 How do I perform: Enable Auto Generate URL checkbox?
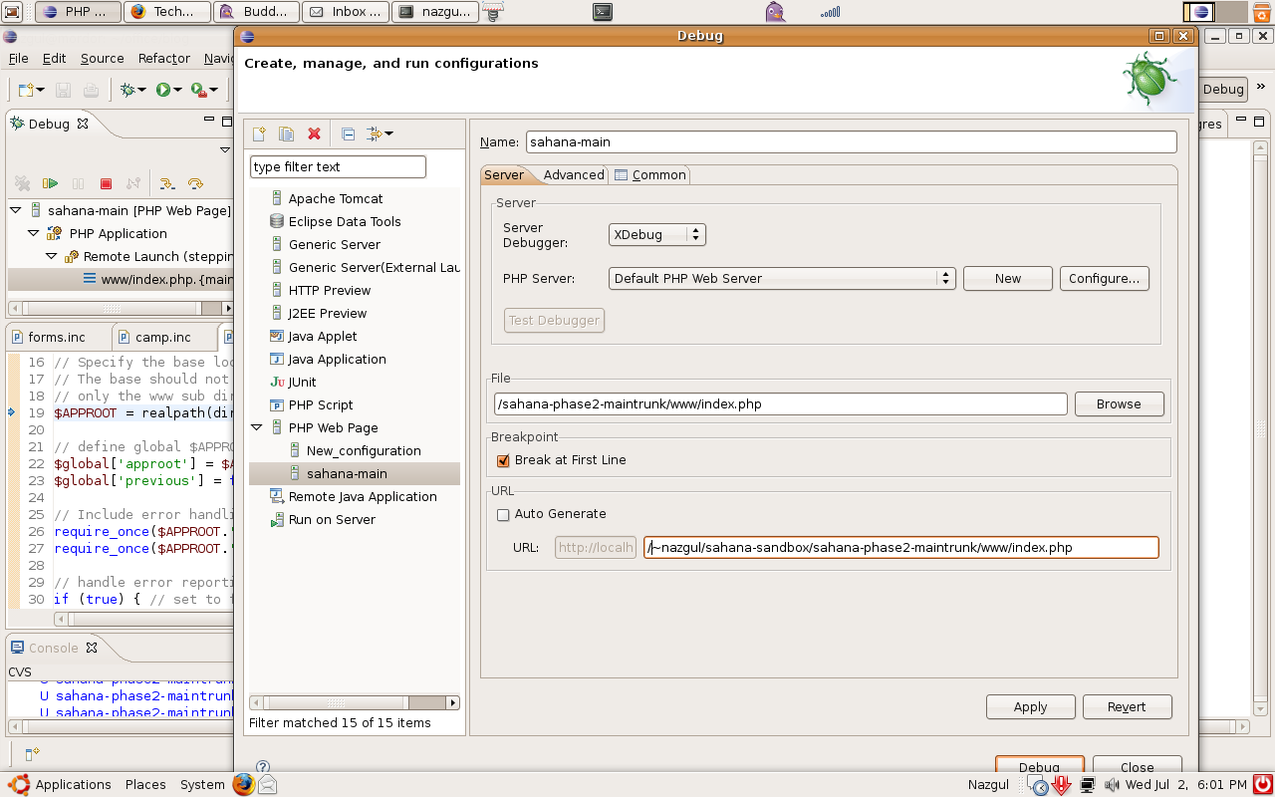(503, 514)
